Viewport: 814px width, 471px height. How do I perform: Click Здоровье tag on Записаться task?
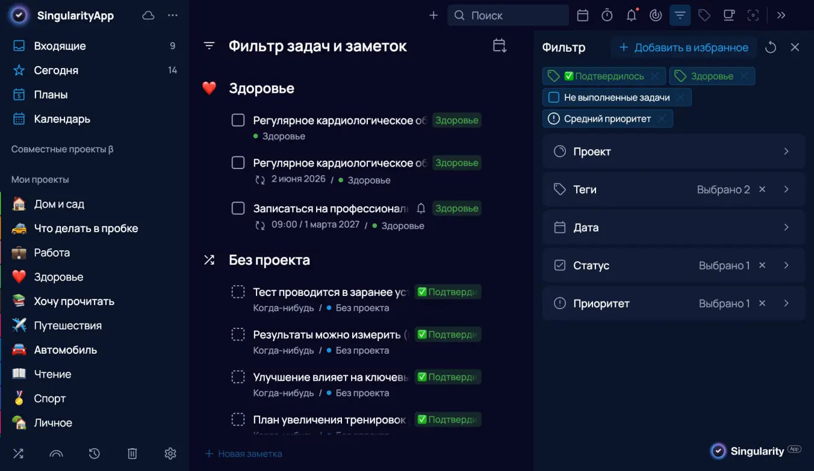[x=457, y=208]
